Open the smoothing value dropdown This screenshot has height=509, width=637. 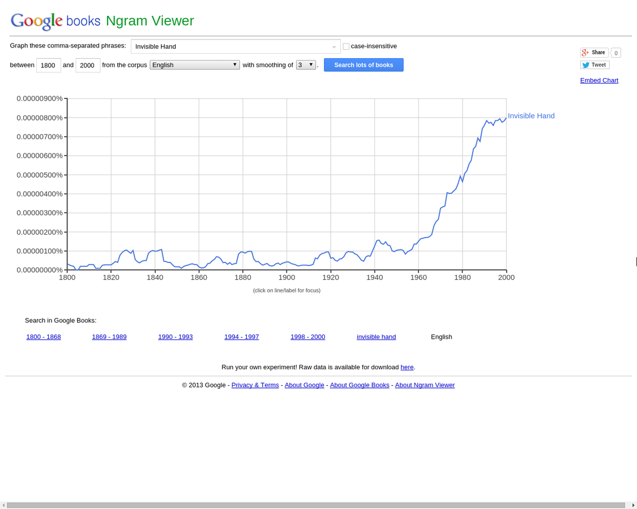pos(306,65)
